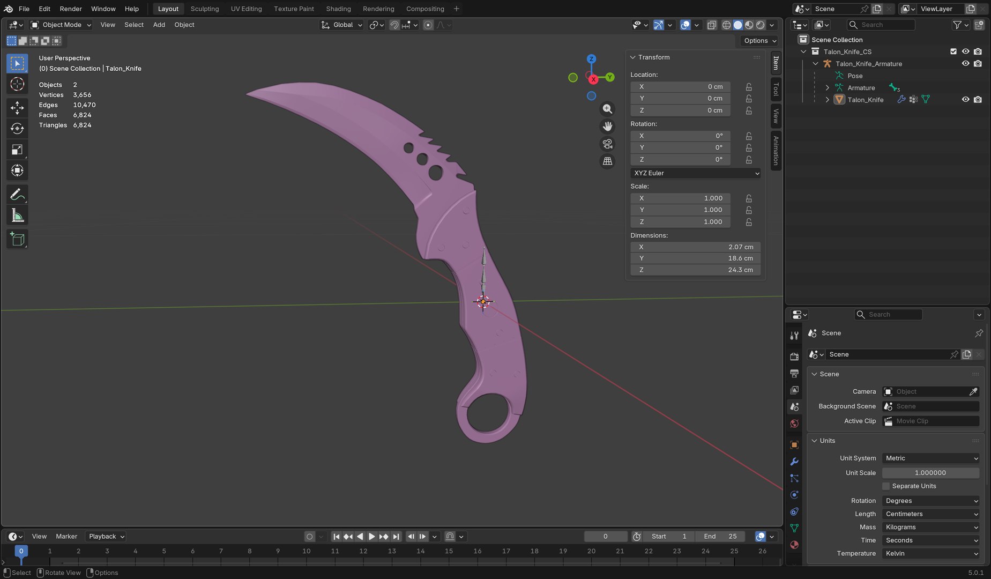Adjust the Unit Scale slider field

(930, 473)
